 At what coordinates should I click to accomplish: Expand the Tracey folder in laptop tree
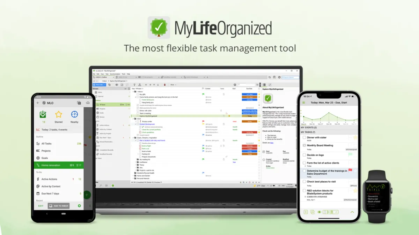[x=136, y=165]
